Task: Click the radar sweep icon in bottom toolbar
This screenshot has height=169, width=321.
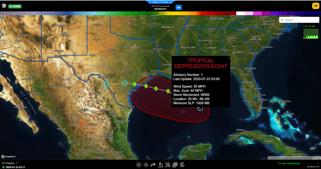Action: click(x=182, y=165)
